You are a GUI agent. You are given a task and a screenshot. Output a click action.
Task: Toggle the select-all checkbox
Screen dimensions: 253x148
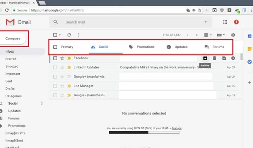pyautogui.click(x=55, y=35)
